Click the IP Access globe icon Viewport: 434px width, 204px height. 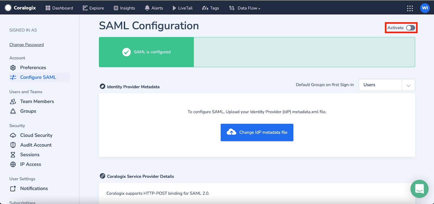coord(13,164)
